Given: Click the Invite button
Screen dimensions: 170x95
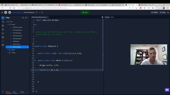Looking at the screenshot, I should click(163, 12).
